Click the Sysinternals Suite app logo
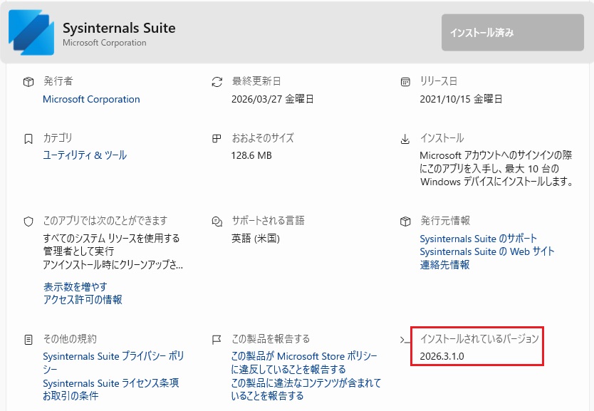Screen dimensions: 594x411 [x=31, y=33]
